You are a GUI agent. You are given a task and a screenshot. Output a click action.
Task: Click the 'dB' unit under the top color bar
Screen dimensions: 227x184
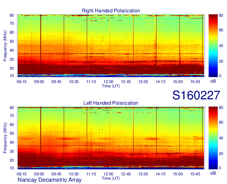pyautogui.click(x=213, y=81)
